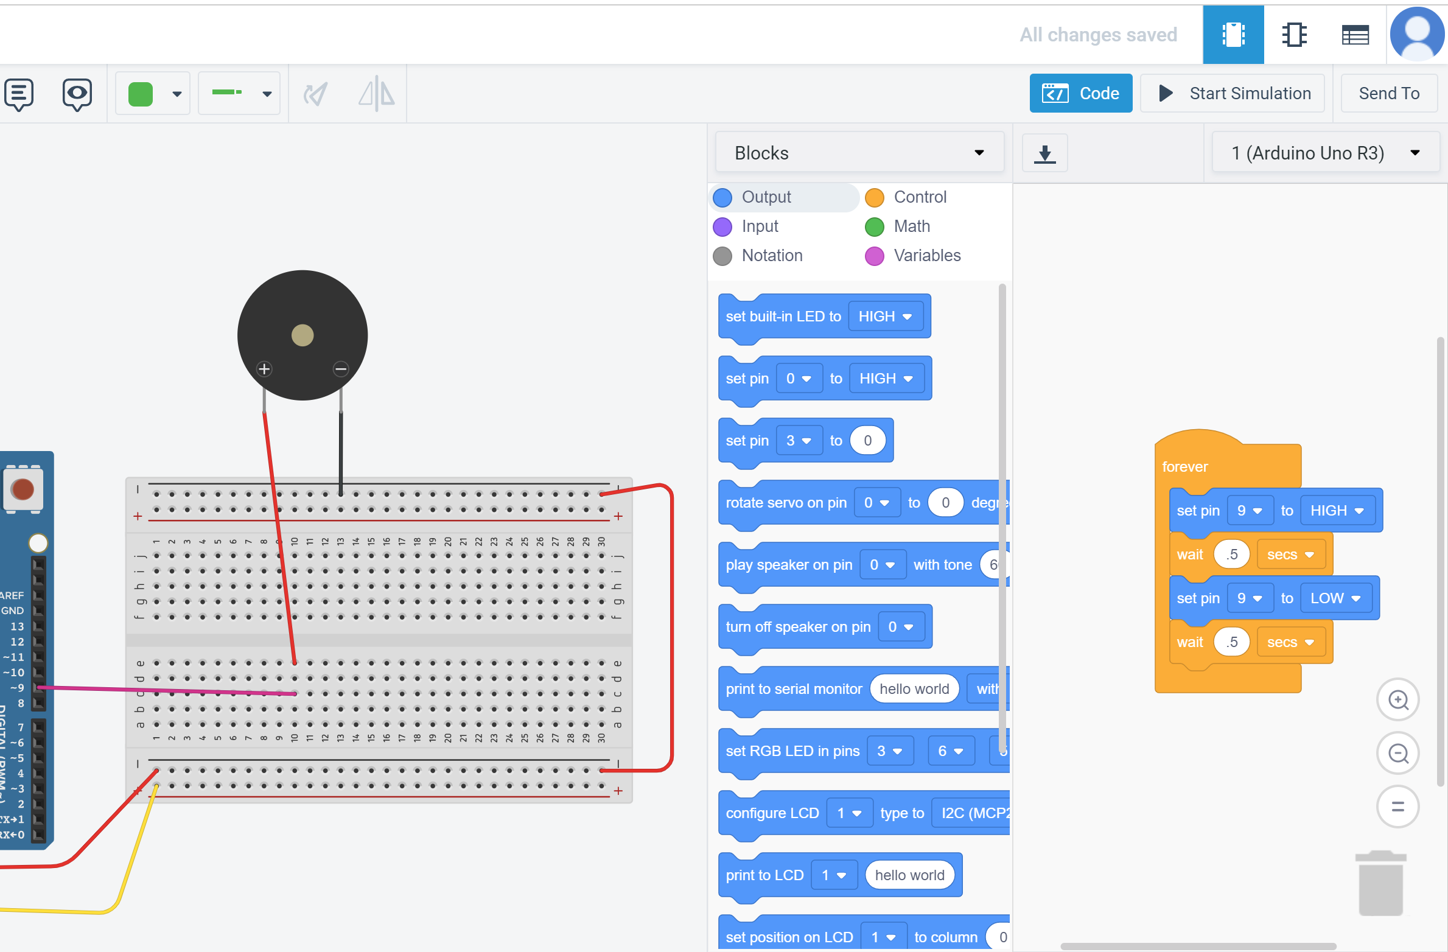Click the Send To button
The width and height of the screenshot is (1448, 952).
(x=1388, y=93)
